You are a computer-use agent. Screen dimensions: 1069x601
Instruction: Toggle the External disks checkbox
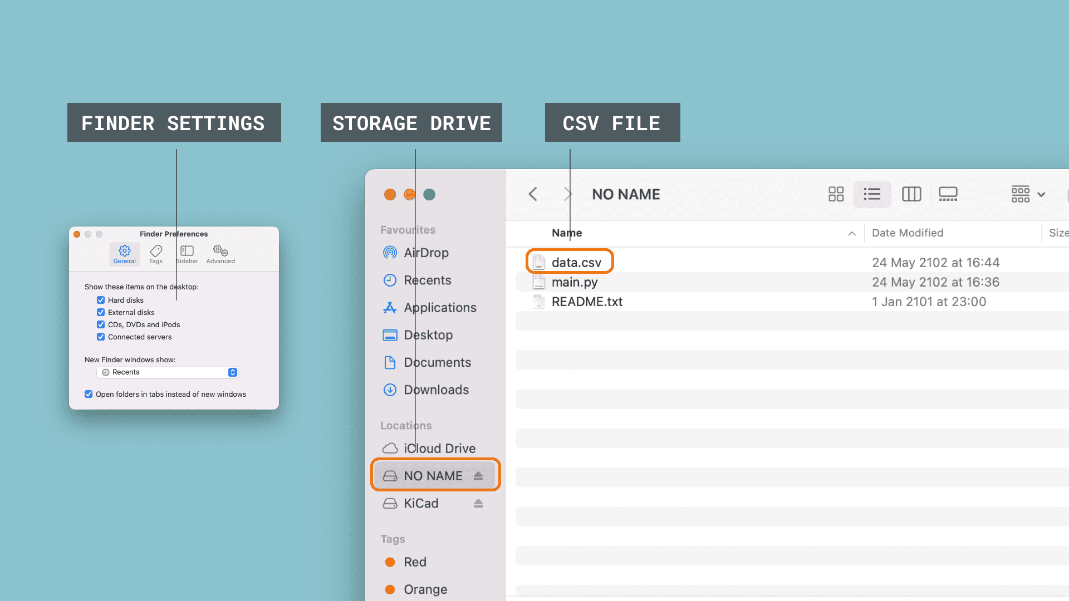tap(101, 312)
